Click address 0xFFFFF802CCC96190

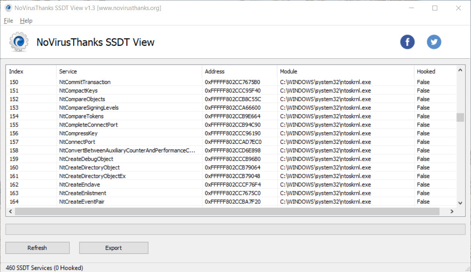click(232, 133)
